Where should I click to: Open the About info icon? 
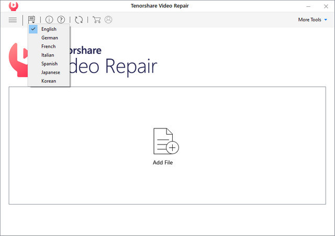[x=49, y=20]
